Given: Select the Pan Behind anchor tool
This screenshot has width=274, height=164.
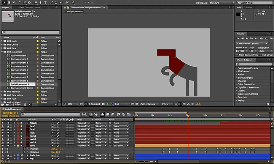Looking at the screenshot, I should pos(30,2).
